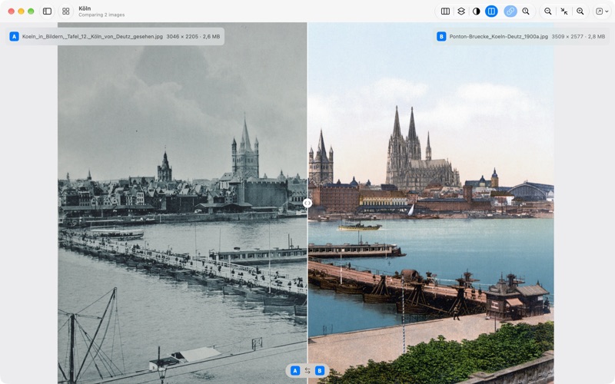Zoom to actual size (1:1 magnifier)
The width and height of the screenshot is (615, 384).
click(526, 12)
